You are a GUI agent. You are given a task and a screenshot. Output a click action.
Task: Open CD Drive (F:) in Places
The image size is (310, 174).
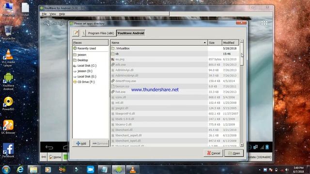pyautogui.click(x=91, y=82)
